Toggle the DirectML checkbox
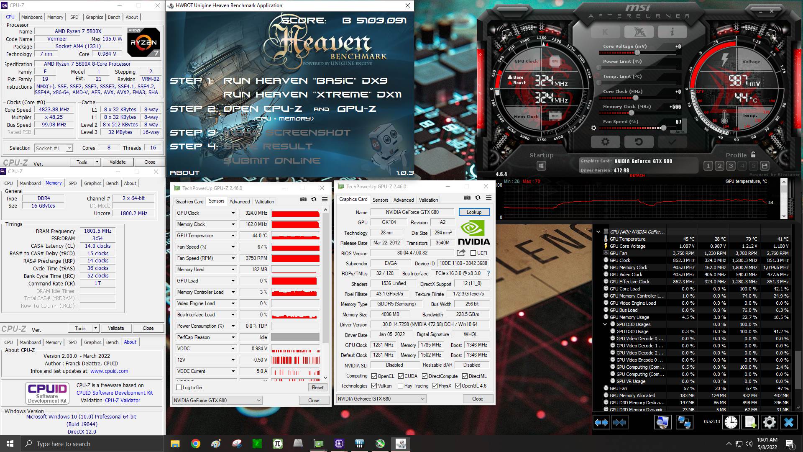 click(x=465, y=376)
